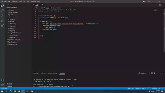Screen dimensions: 165x93
Task: Open the Edit menu
Action: (x=9, y=2)
